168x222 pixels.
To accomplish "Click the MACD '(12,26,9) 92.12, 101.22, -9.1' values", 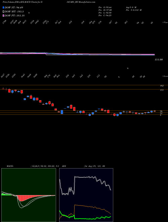I will pos(46,166).
